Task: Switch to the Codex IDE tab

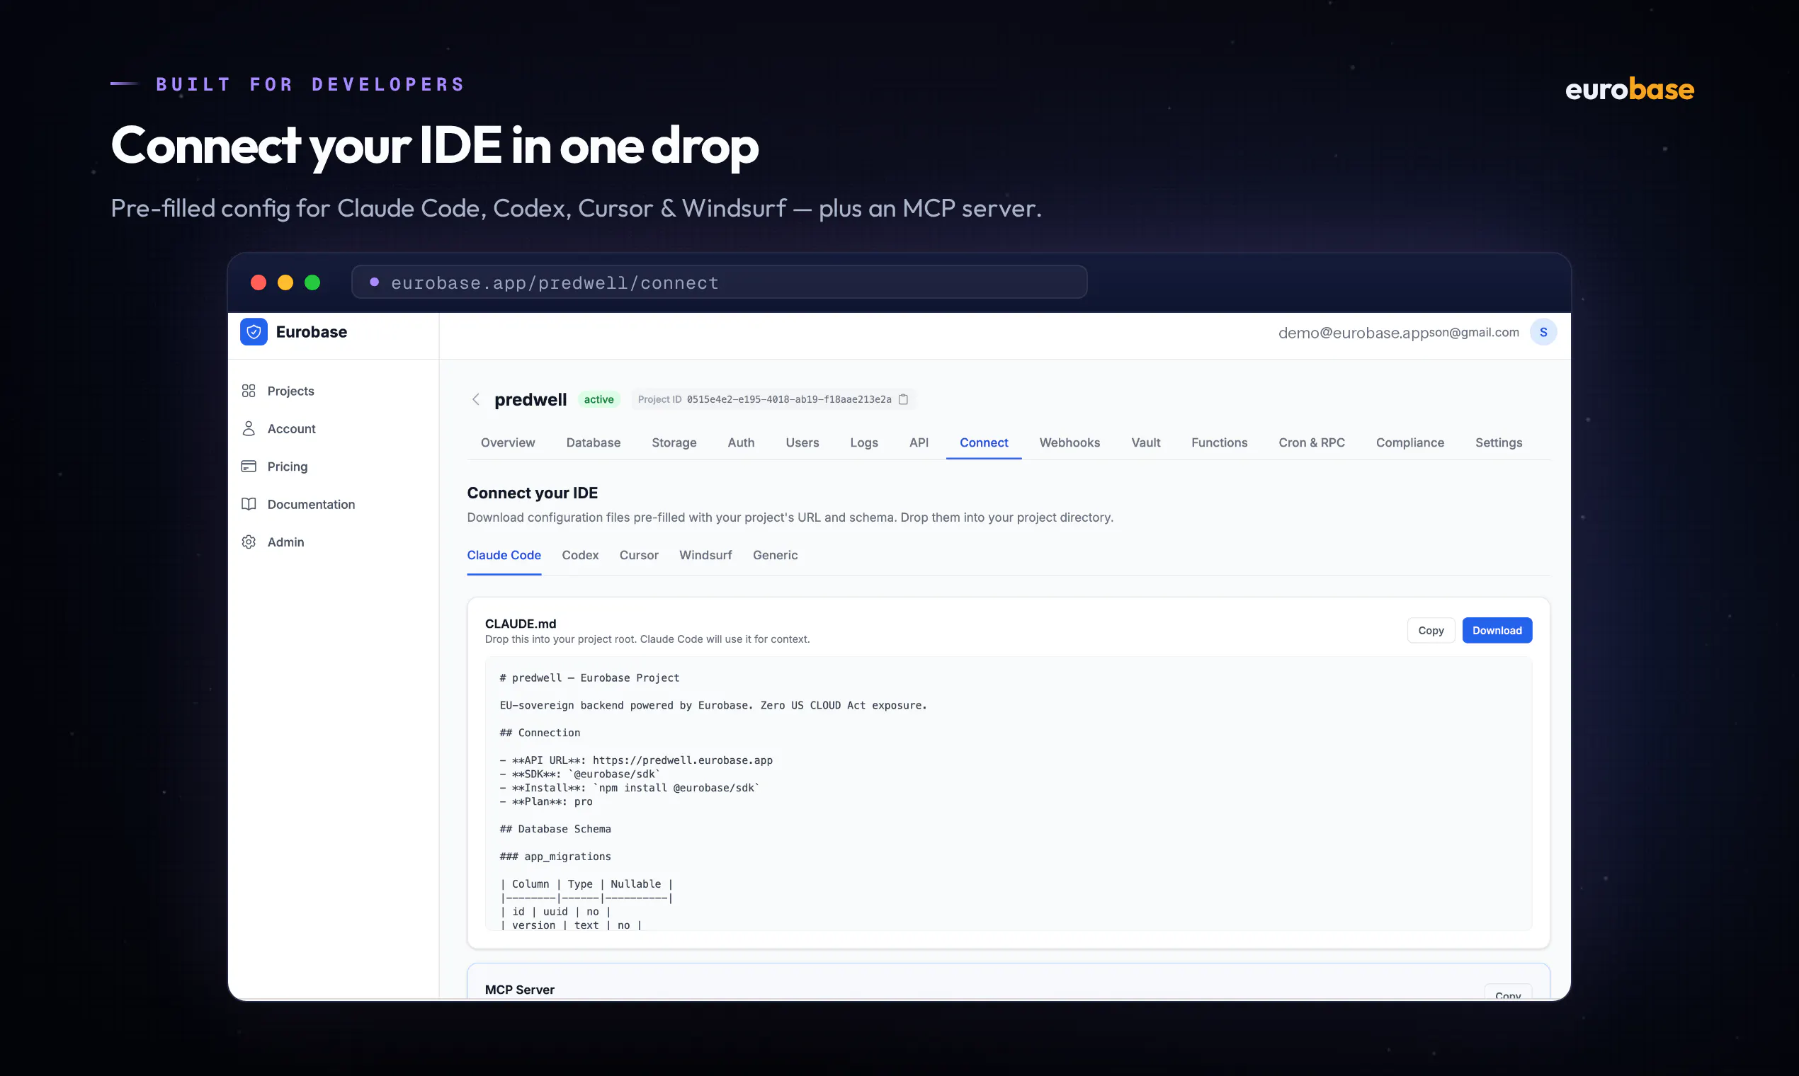Action: point(580,556)
